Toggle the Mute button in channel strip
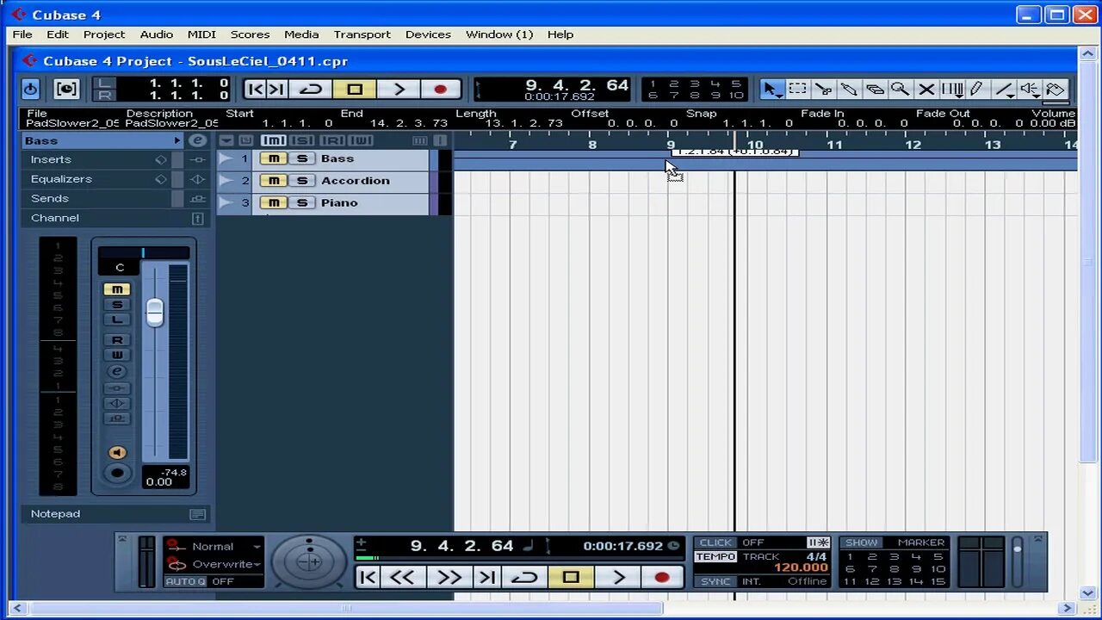 pos(117,289)
